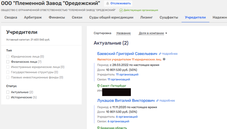
Task: Sort founders by Название
Action: pos(123,33)
